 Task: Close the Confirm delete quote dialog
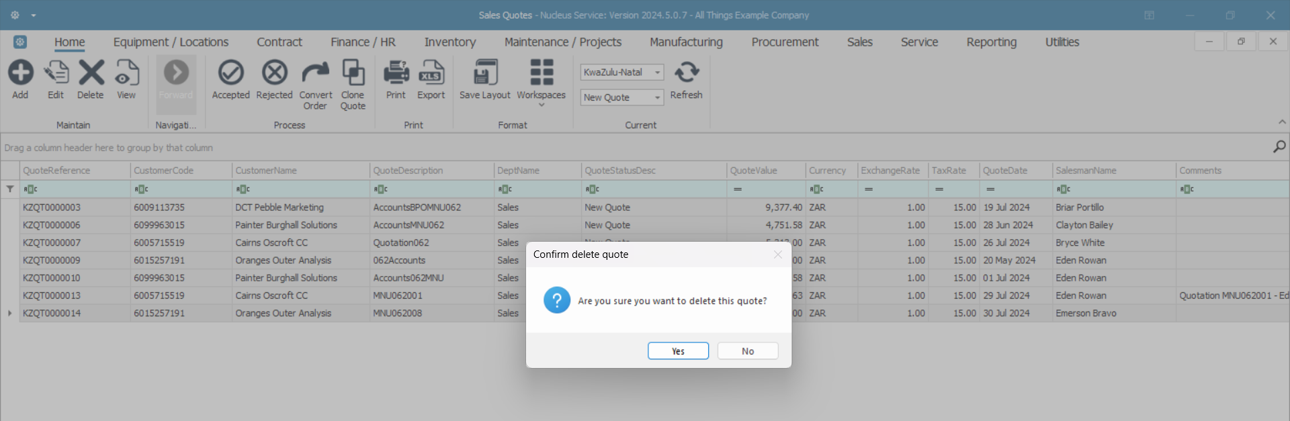click(x=777, y=254)
